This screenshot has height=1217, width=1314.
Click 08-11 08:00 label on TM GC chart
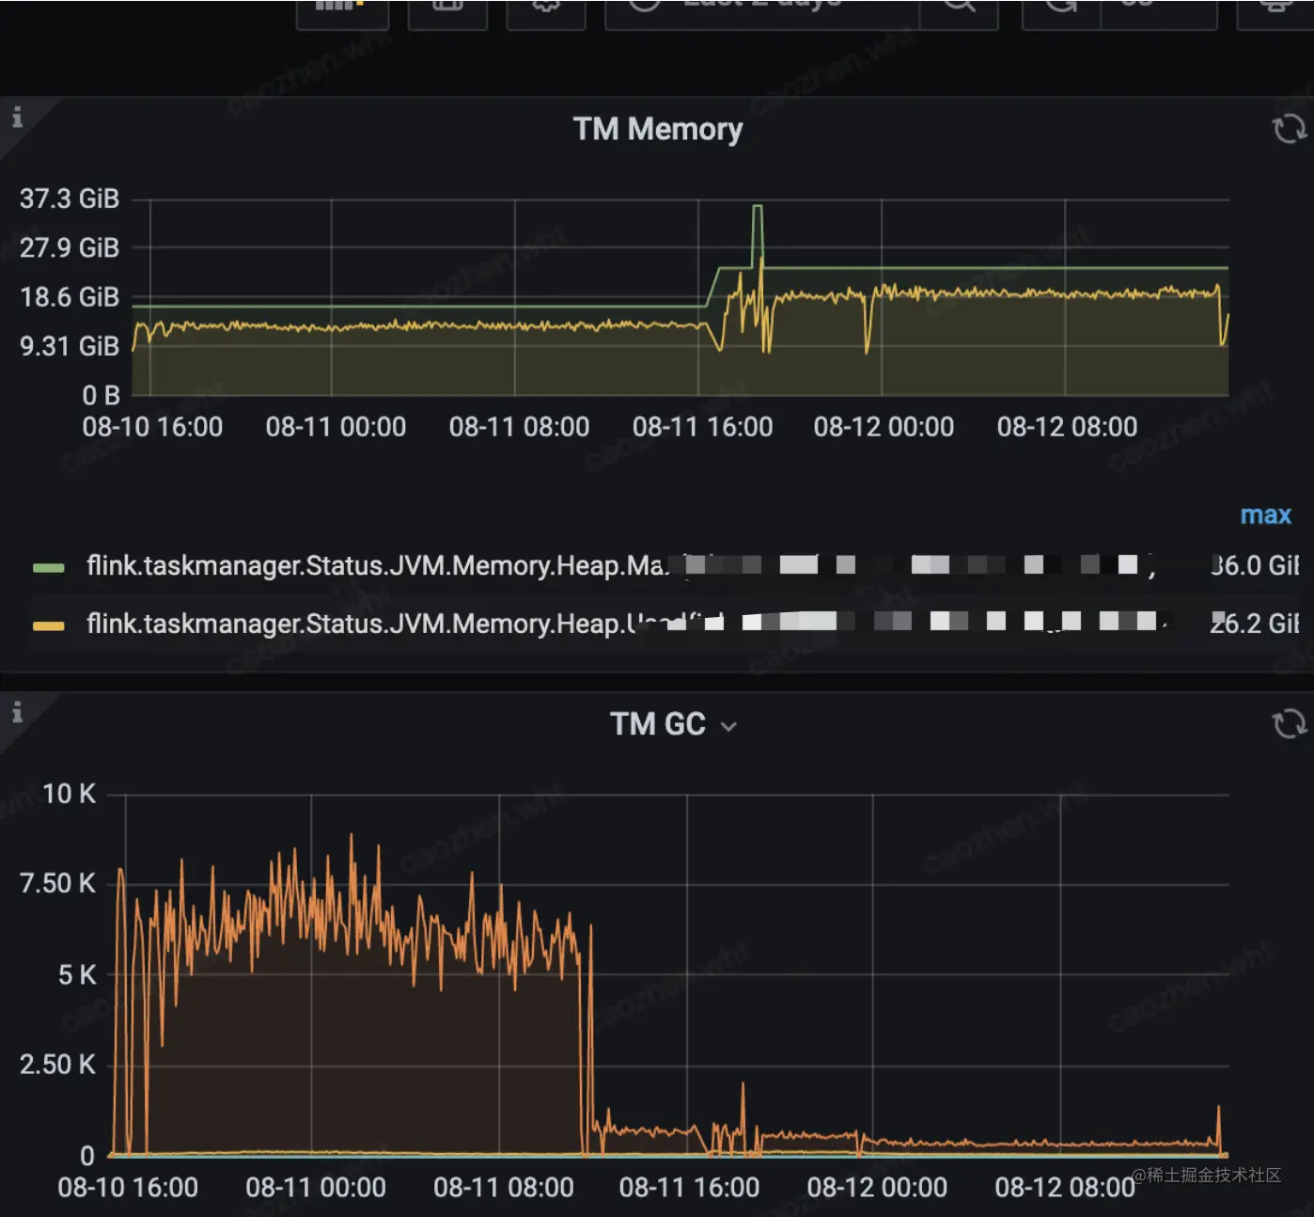503,1188
